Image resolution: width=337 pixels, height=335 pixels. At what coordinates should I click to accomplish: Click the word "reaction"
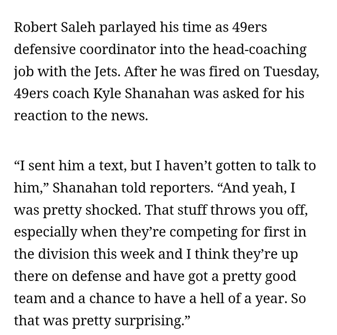[41, 116]
